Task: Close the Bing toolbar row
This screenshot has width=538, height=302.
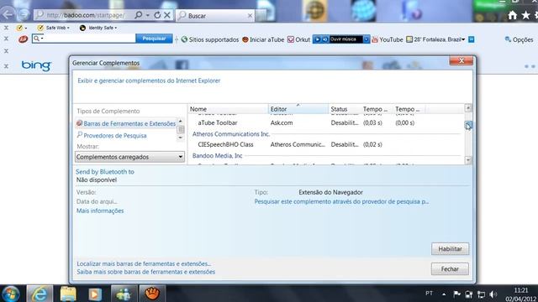Action: click(x=6, y=66)
